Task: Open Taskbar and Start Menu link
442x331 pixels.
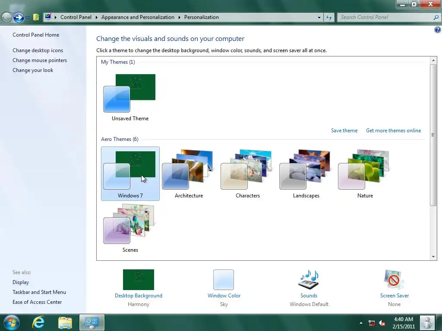Action: (x=39, y=292)
